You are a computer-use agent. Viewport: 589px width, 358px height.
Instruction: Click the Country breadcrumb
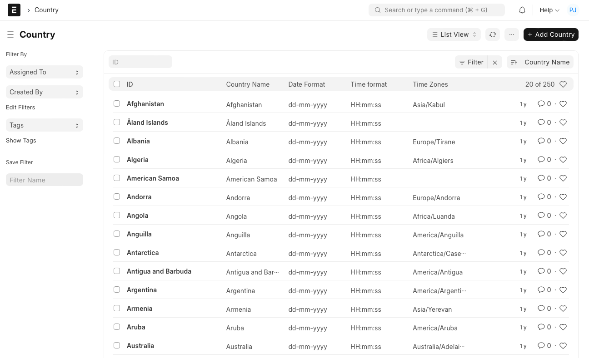click(x=46, y=10)
